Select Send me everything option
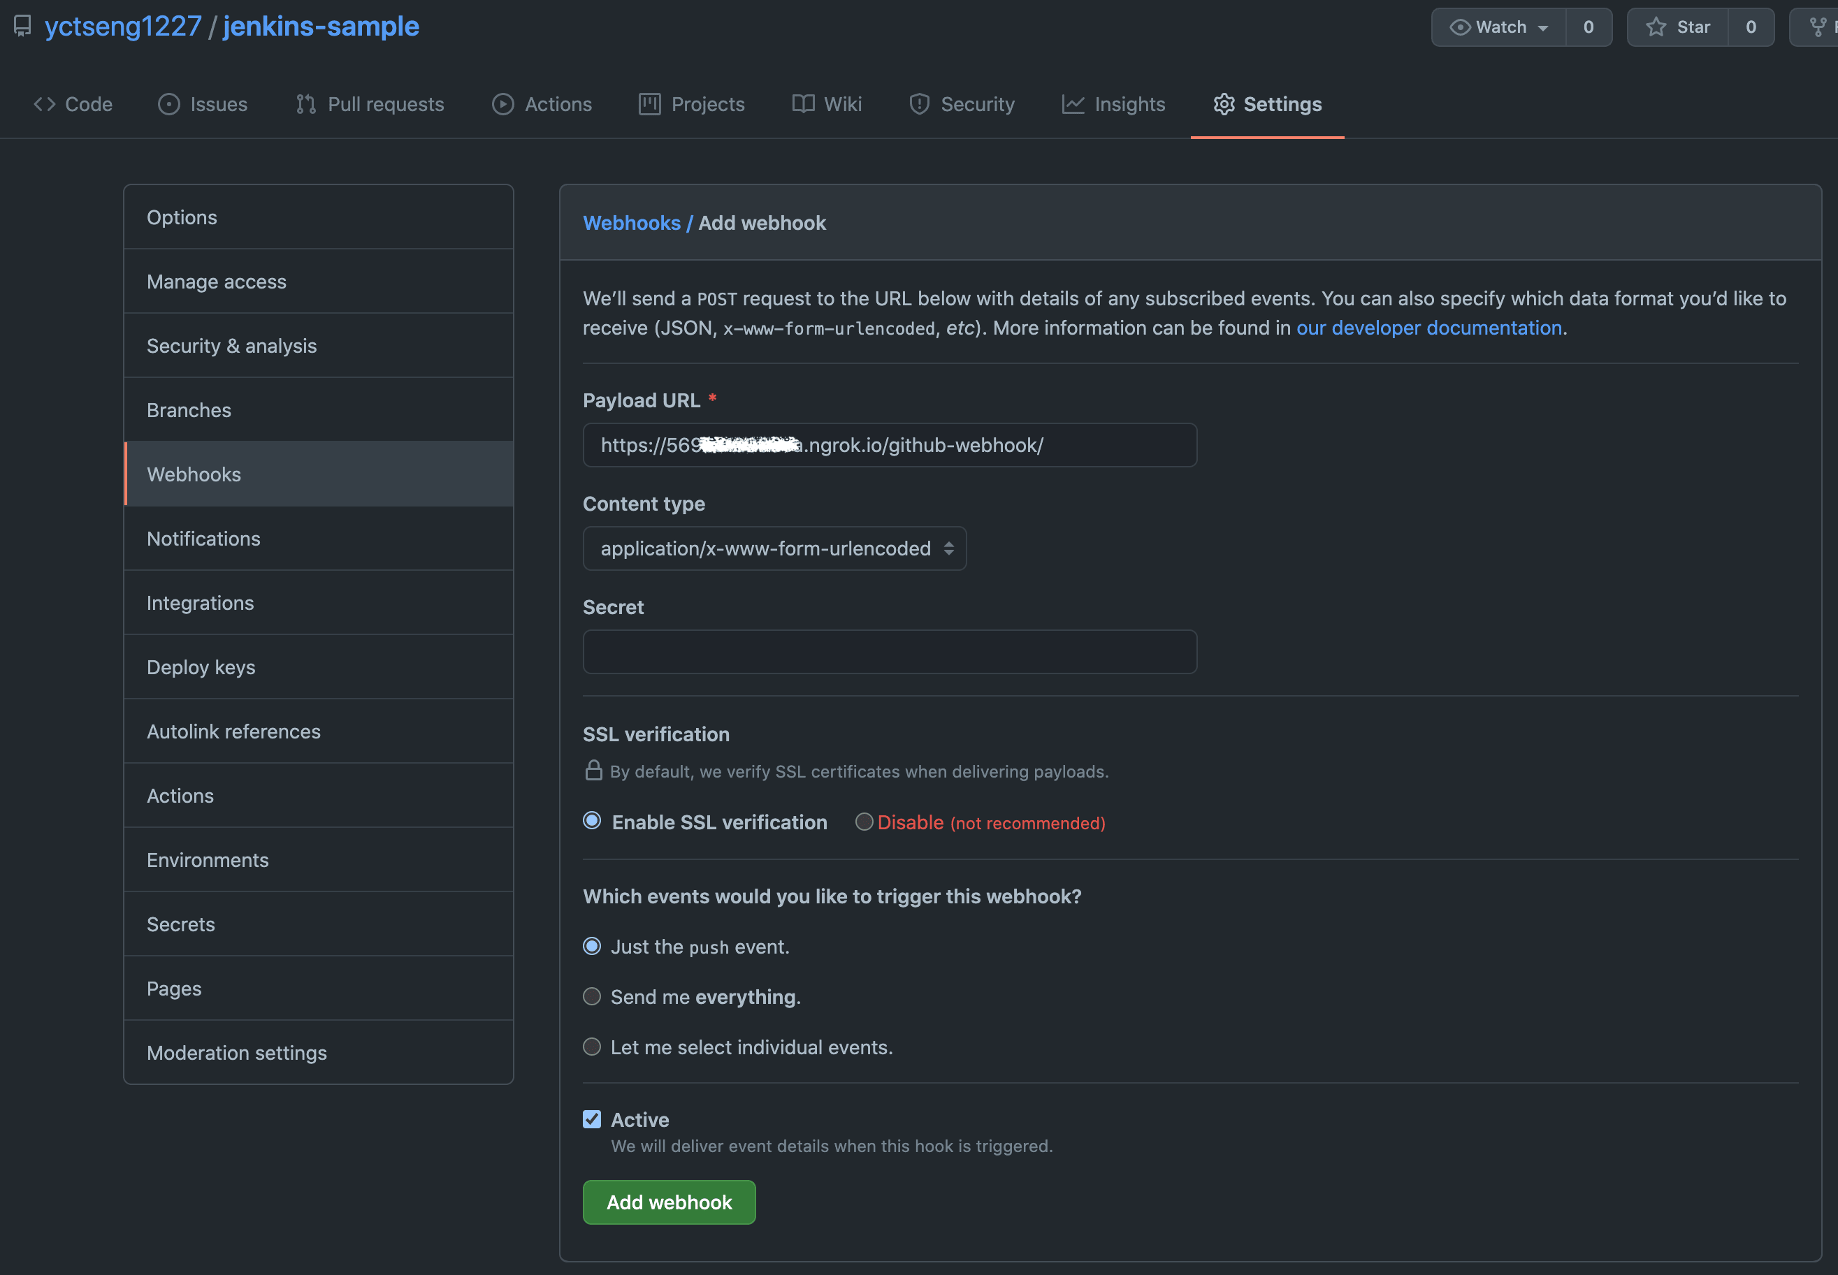Image resolution: width=1838 pixels, height=1275 pixels. (x=591, y=996)
